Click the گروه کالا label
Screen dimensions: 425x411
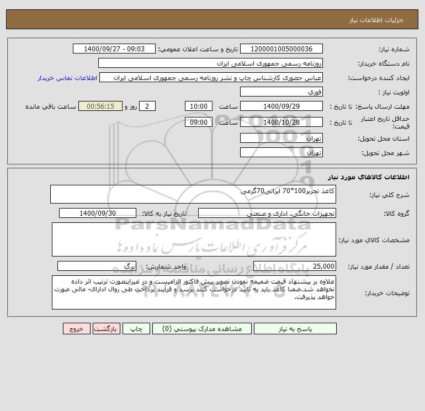[396, 213]
